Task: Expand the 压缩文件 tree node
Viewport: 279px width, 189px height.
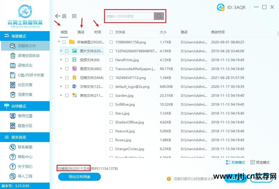Action: tap(61, 78)
